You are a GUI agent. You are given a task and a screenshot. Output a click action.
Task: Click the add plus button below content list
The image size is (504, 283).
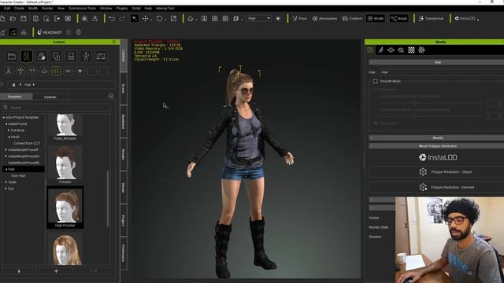point(56,271)
